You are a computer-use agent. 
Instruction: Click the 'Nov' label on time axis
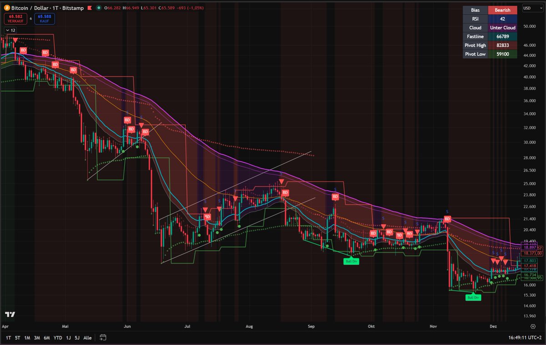pyautogui.click(x=433, y=326)
